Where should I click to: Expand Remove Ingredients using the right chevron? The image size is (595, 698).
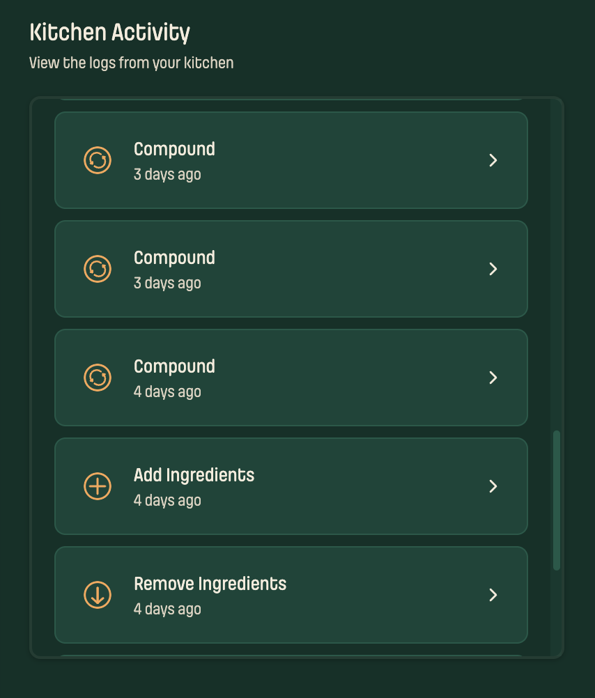click(x=493, y=595)
